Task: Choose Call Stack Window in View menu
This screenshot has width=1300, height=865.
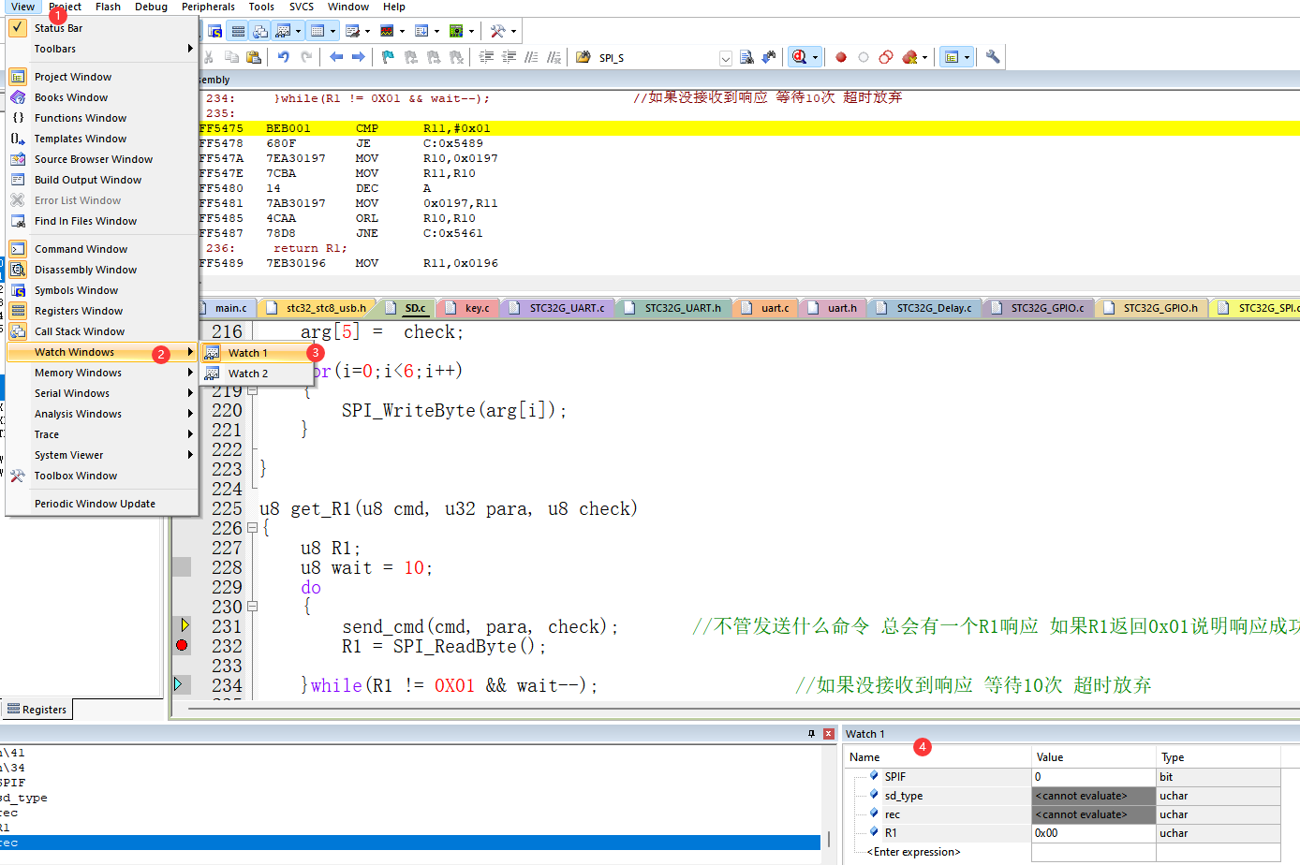Action: (102, 331)
